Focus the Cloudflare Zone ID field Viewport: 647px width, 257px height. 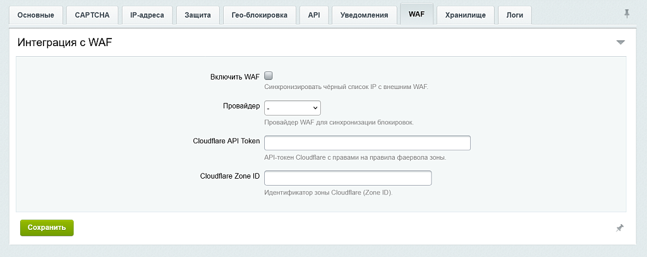tap(348, 178)
